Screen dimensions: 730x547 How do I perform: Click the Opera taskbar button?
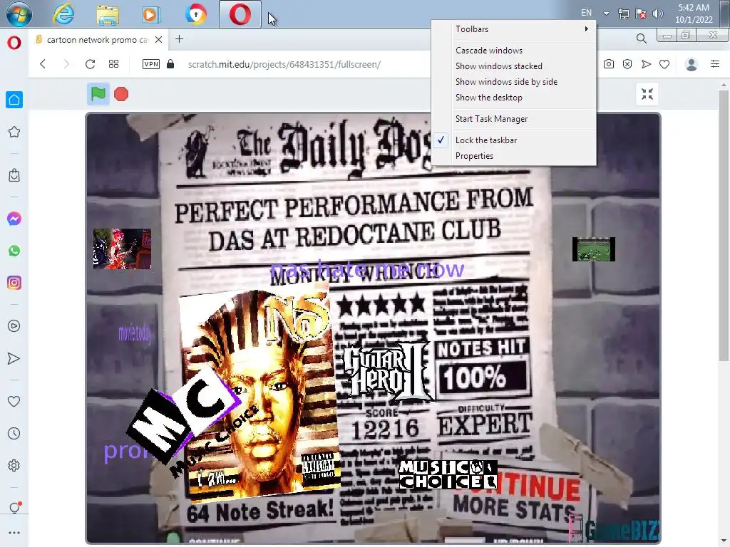[x=240, y=14]
